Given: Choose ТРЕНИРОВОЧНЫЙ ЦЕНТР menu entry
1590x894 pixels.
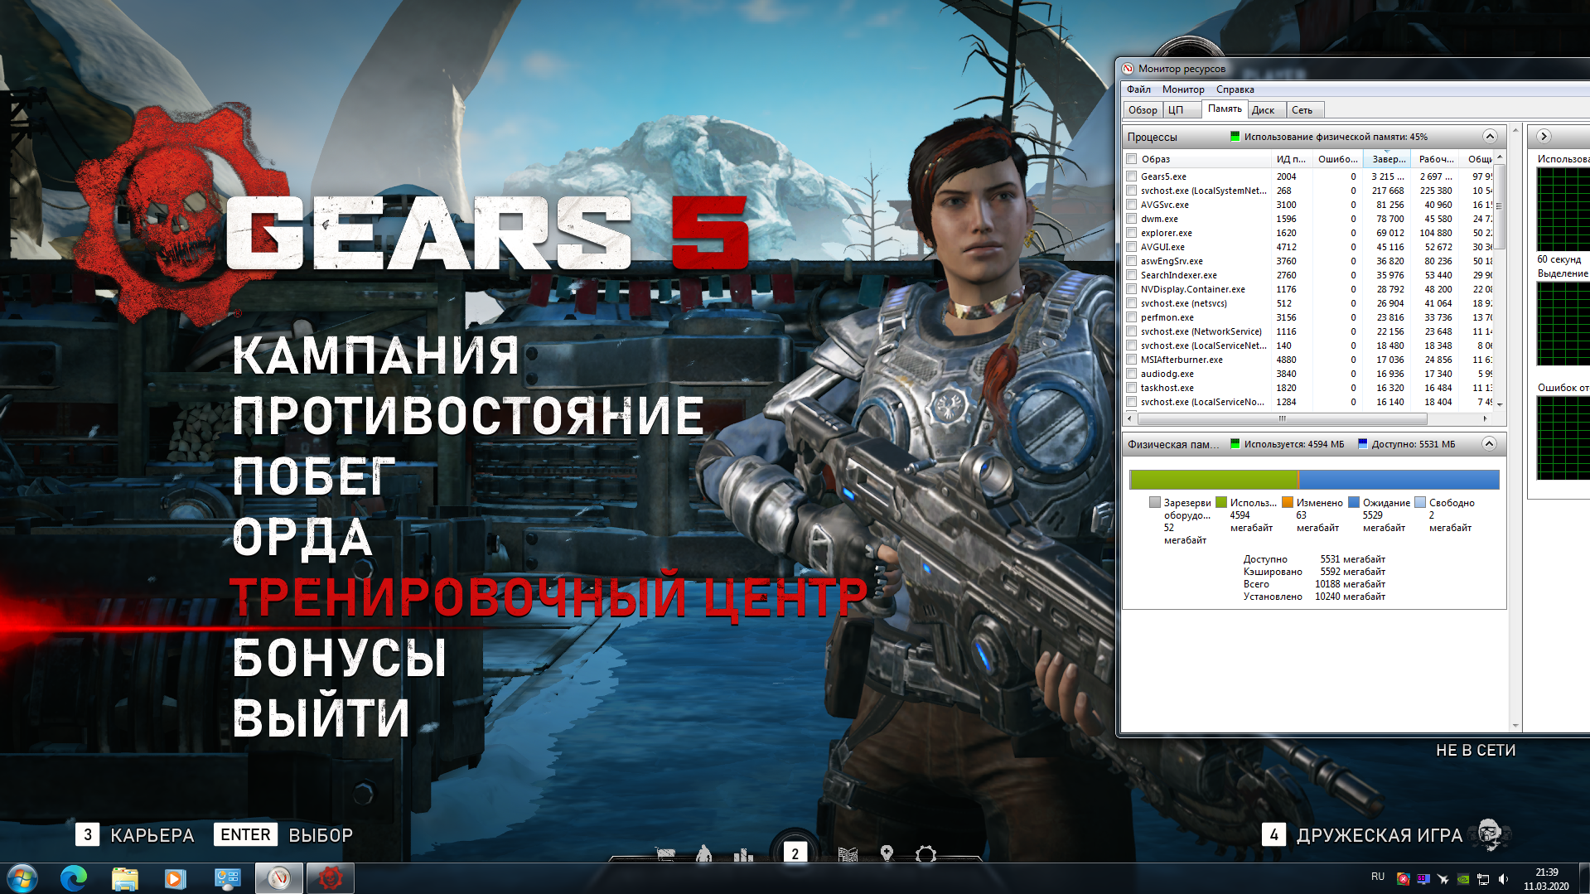Looking at the screenshot, I should pos(548,597).
